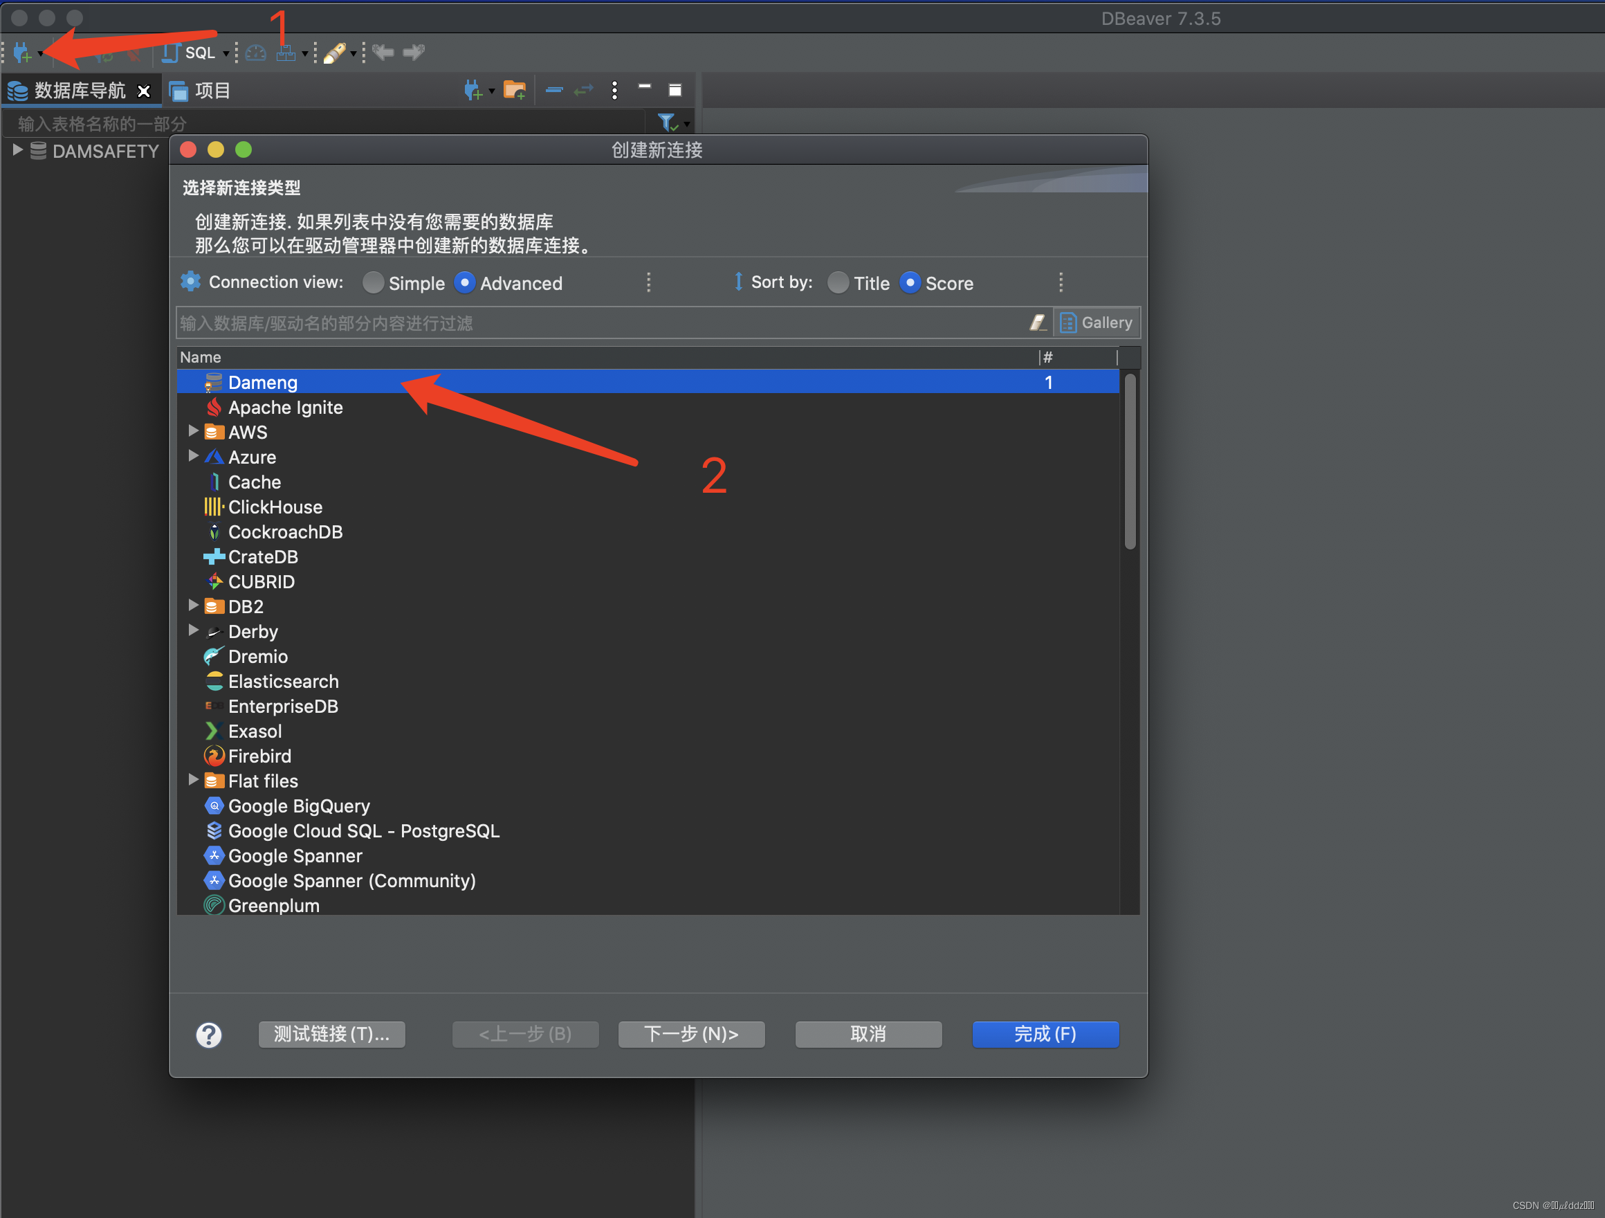Select the Dremio driver row
1605x1218 pixels.
[648, 656]
